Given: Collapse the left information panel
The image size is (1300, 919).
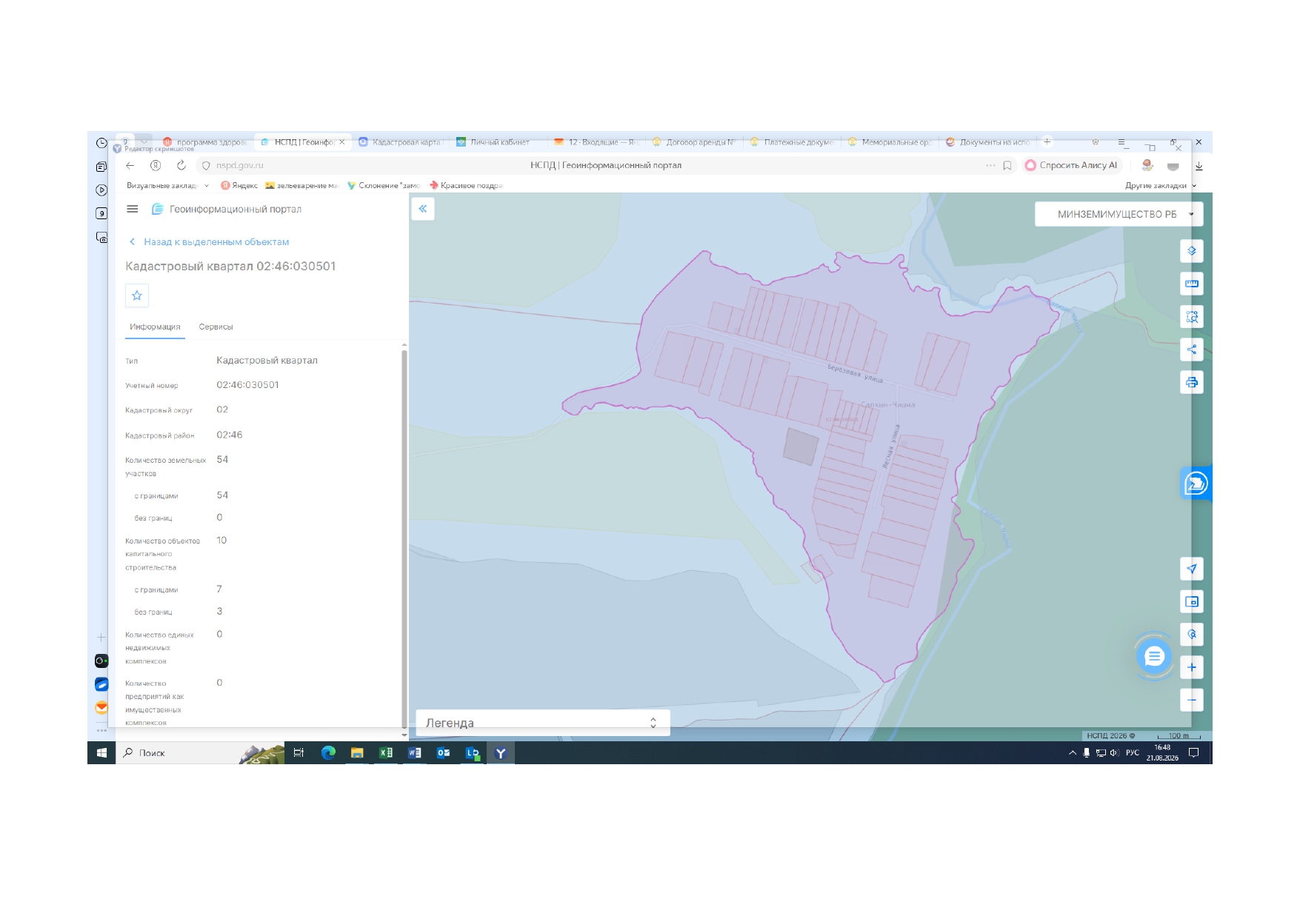Looking at the screenshot, I should [x=422, y=209].
